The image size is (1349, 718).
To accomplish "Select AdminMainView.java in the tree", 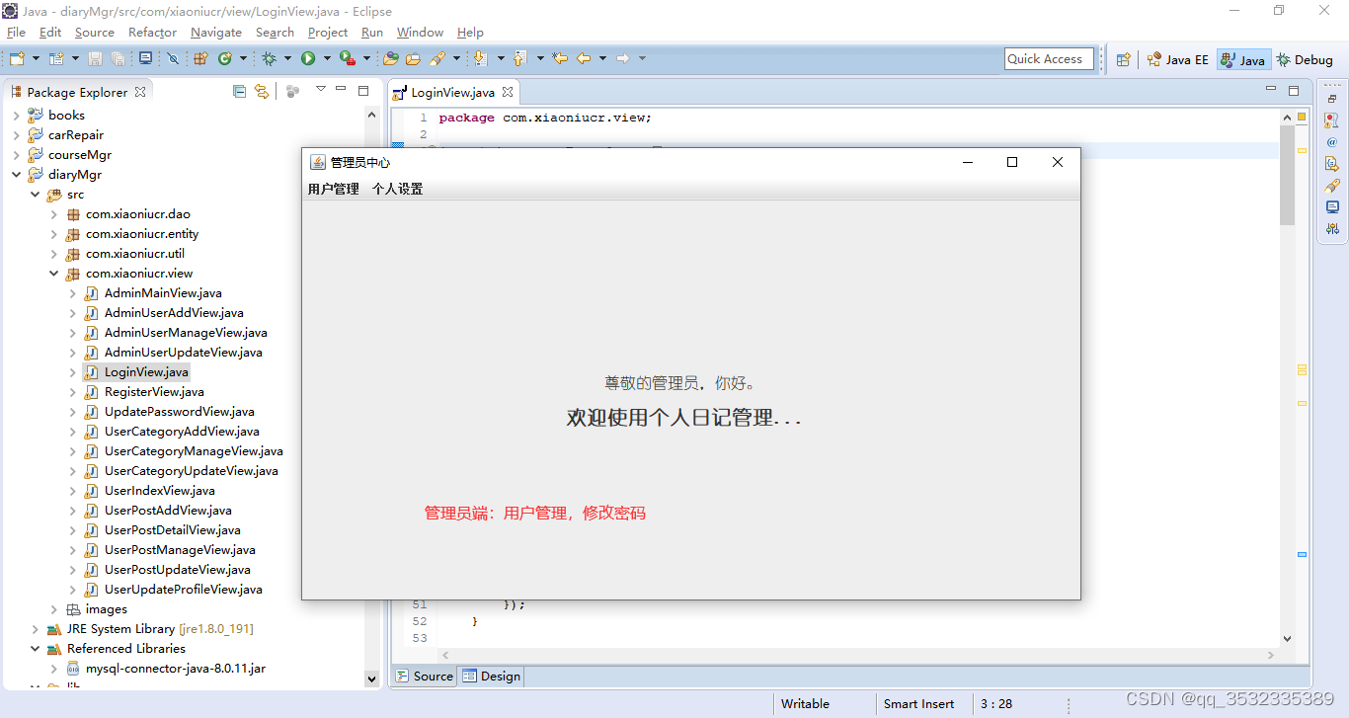I will [163, 293].
